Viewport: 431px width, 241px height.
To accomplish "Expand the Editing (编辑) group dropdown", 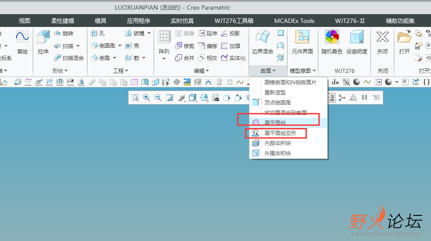I will point(201,71).
